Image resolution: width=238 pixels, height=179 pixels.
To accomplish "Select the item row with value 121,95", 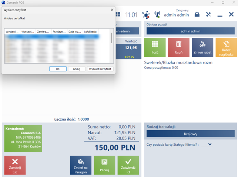I will (128, 51).
